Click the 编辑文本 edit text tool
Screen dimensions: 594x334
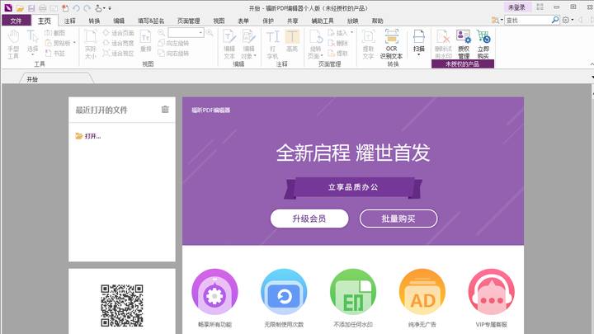tap(229, 45)
